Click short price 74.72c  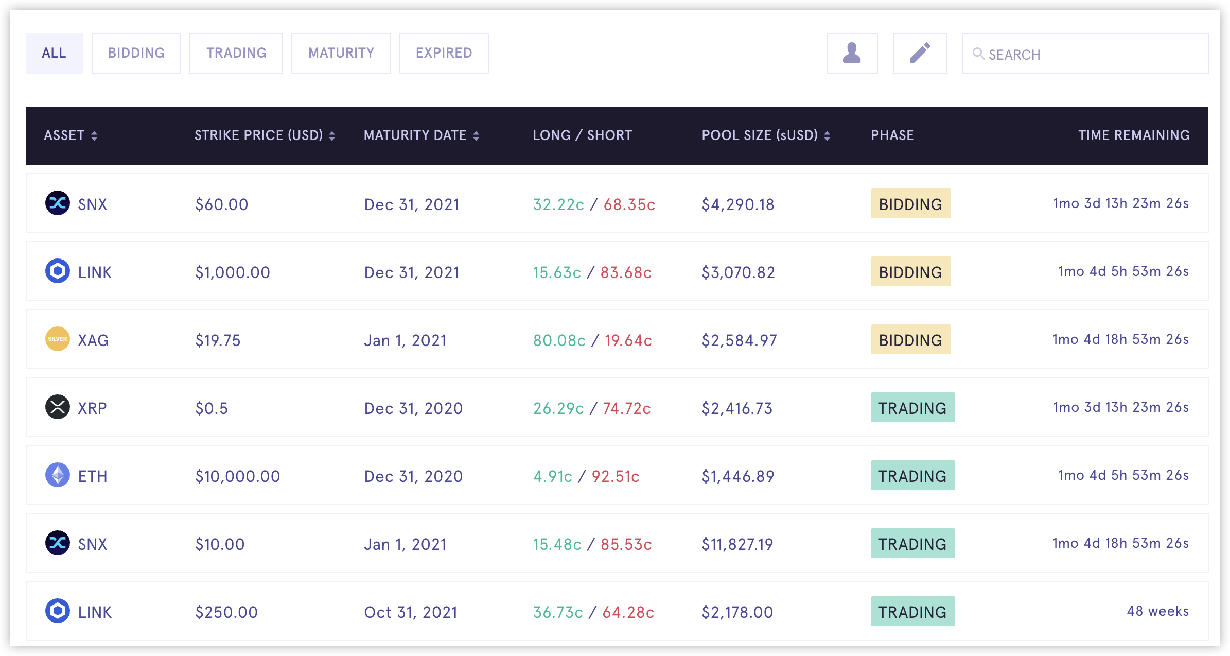(x=626, y=408)
